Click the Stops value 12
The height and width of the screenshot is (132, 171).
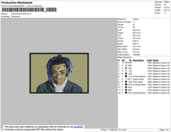[134, 24]
